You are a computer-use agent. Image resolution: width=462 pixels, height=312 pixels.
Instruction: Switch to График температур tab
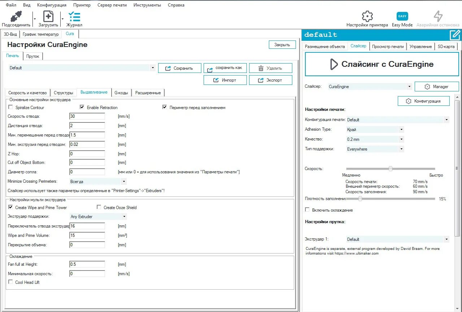point(40,34)
